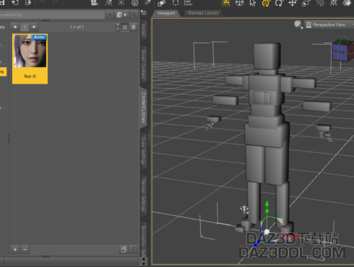
Task: Click the bottom bar down arrow stepper
Action: tap(144, 264)
